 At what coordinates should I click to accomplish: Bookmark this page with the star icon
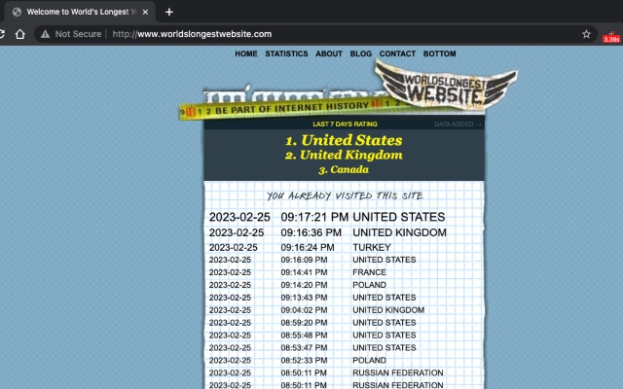point(586,33)
